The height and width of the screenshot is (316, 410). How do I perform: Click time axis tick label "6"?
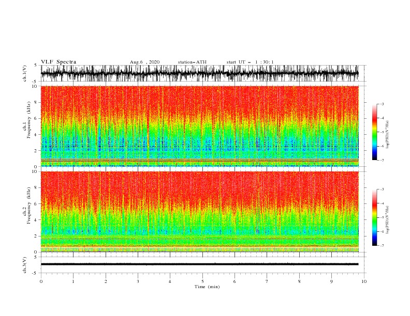(x=235, y=281)
